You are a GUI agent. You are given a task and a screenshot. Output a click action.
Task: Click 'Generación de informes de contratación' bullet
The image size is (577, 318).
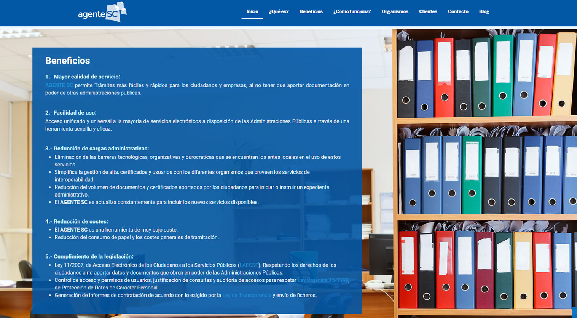pos(185,295)
